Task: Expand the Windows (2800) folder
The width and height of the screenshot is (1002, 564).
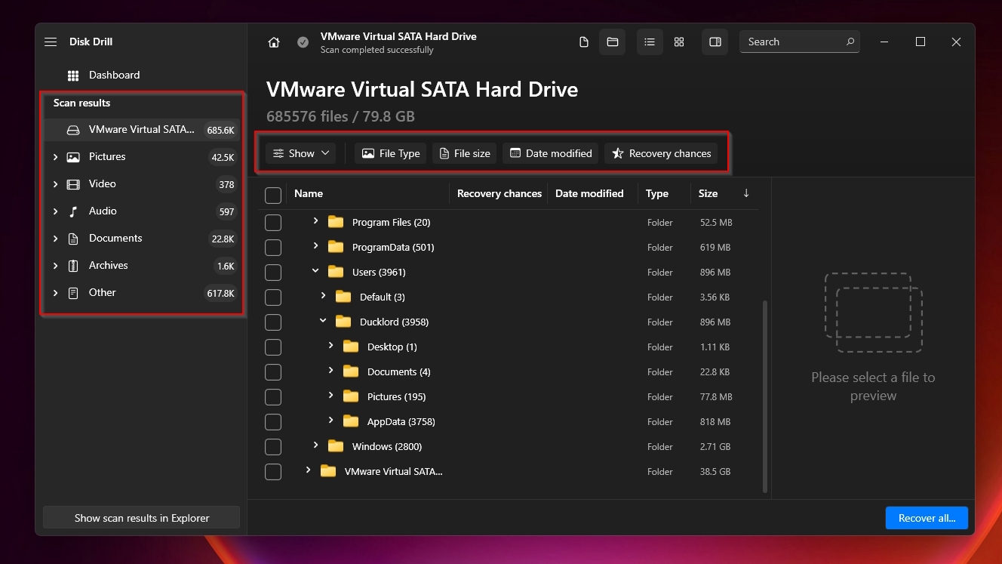Action: (315, 445)
